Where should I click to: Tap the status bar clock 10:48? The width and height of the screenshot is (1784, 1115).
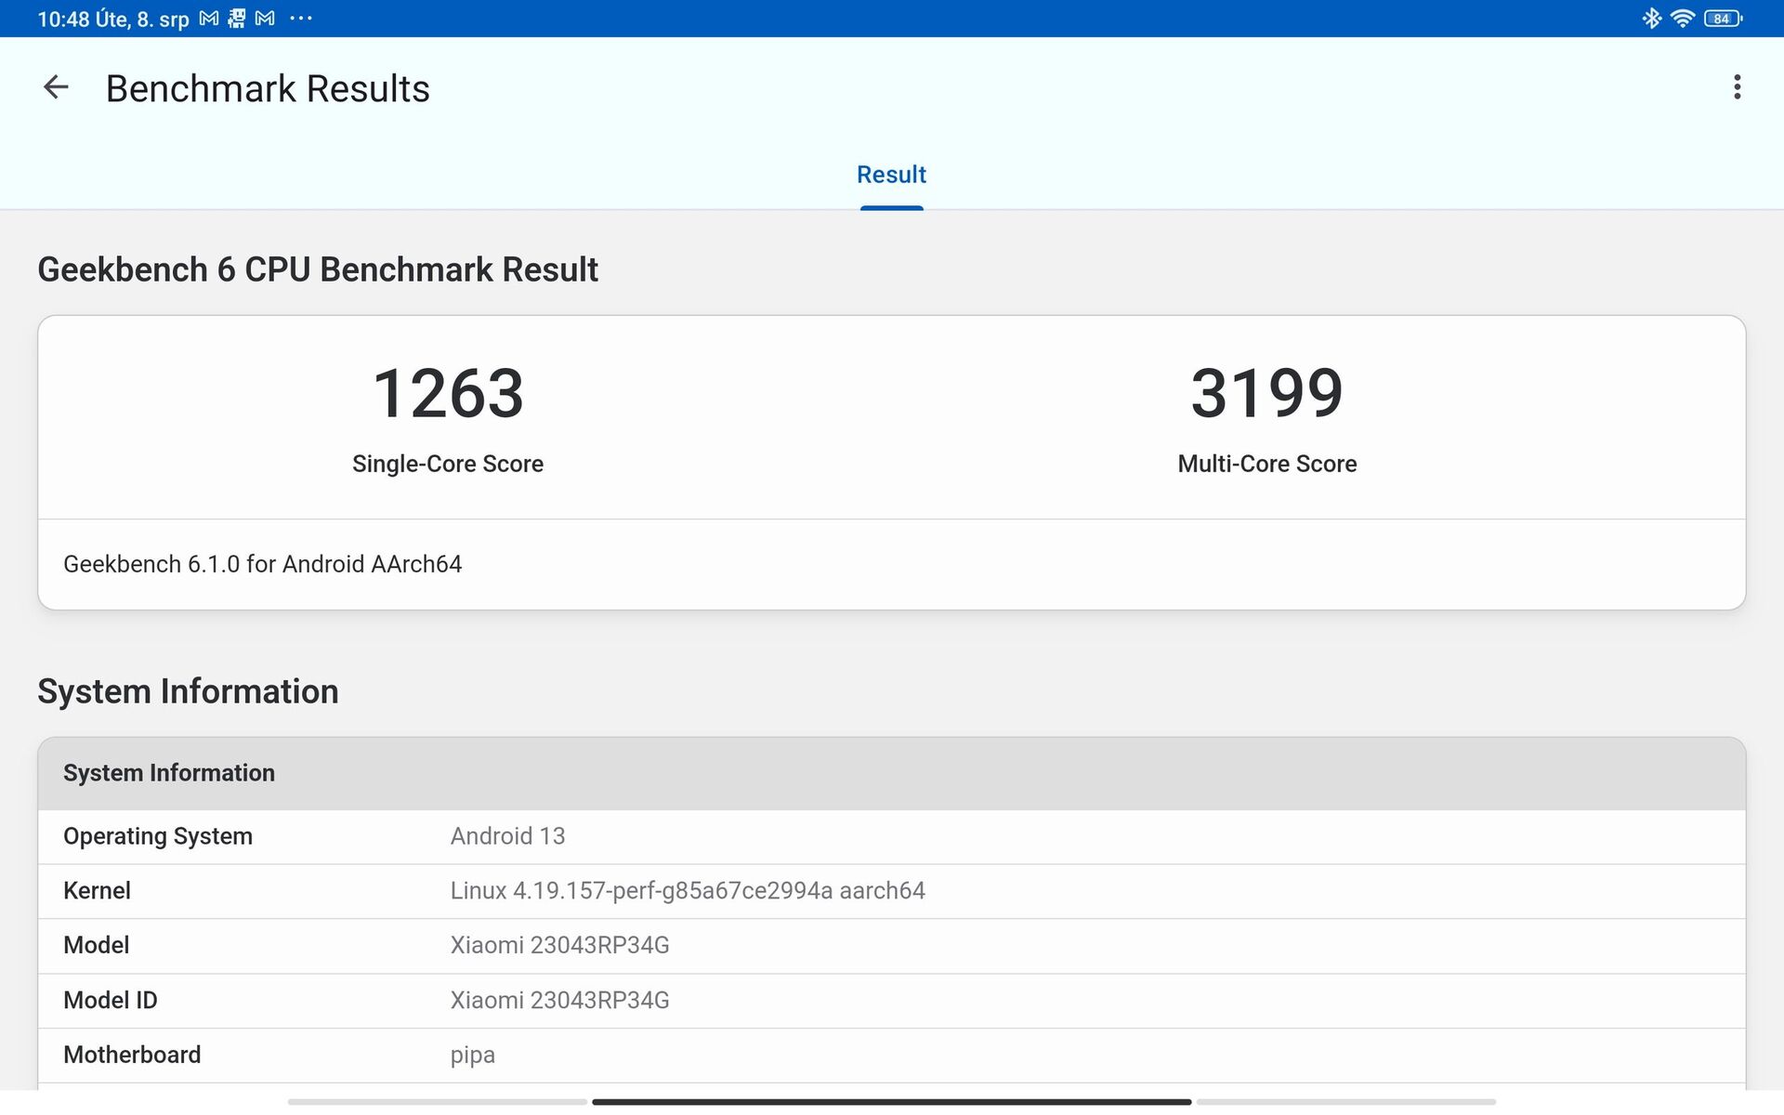click(x=63, y=19)
